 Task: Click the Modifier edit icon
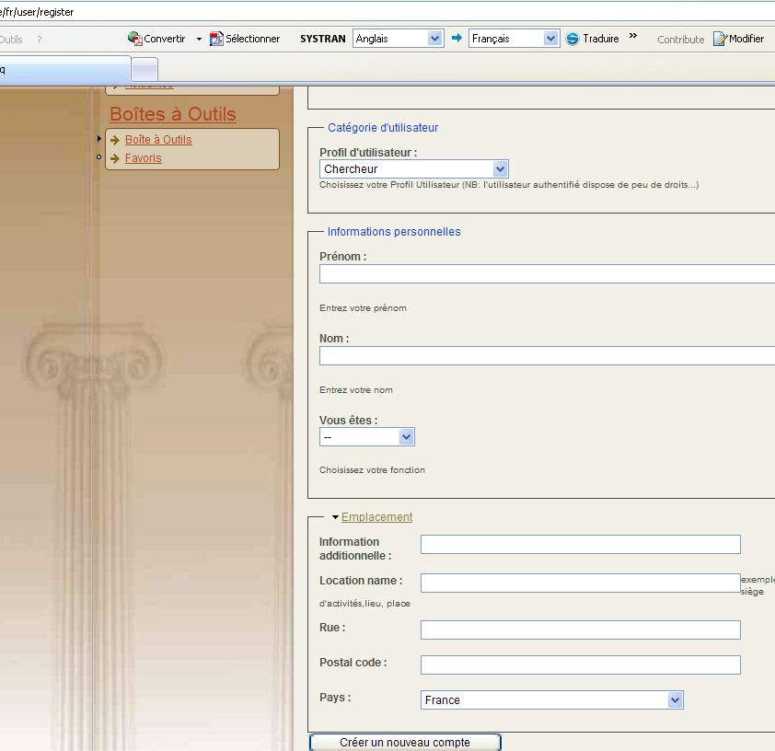click(x=720, y=39)
